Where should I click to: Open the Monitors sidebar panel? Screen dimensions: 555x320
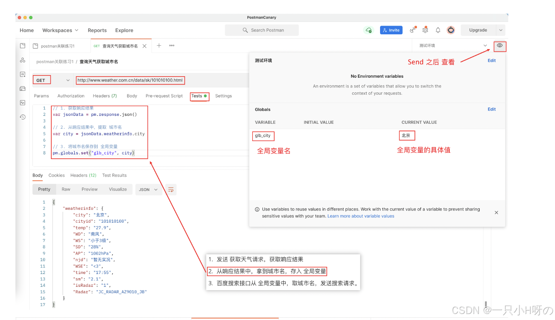23,103
